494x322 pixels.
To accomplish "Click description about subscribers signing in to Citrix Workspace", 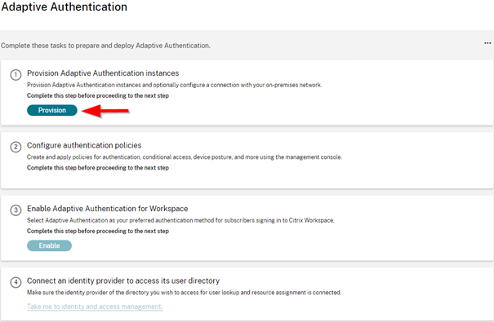I will coord(180,220).
